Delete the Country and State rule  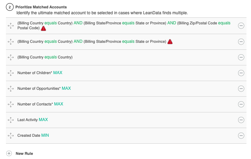tap(241, 41)
